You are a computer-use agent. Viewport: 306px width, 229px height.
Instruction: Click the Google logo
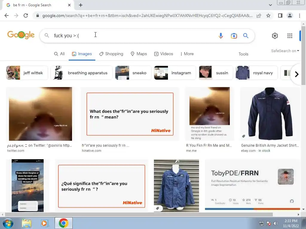tap(21, 35)
